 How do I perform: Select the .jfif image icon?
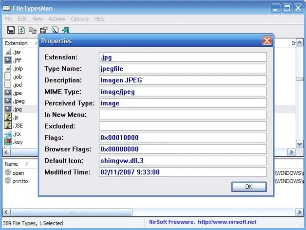[8, 60]
